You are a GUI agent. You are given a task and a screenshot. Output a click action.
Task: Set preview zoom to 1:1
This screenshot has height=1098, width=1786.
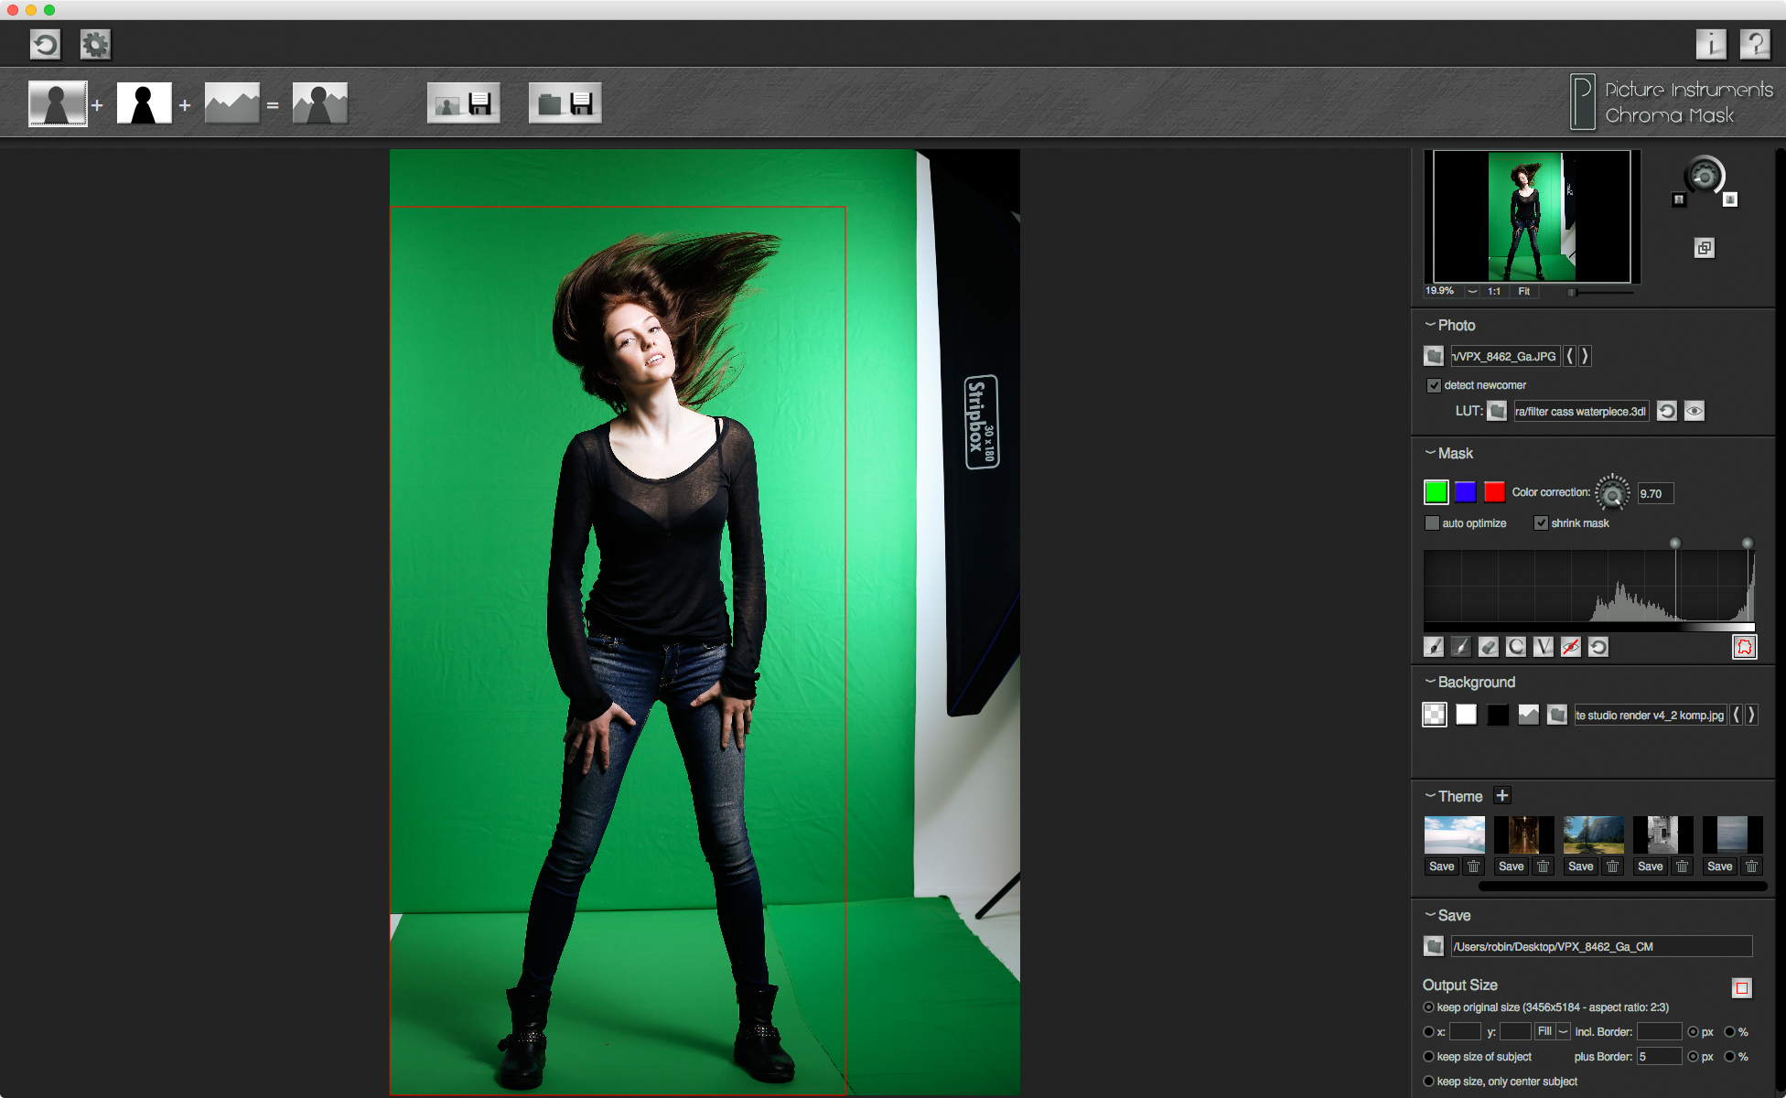pyautogui.click(x=1494, y=291)
